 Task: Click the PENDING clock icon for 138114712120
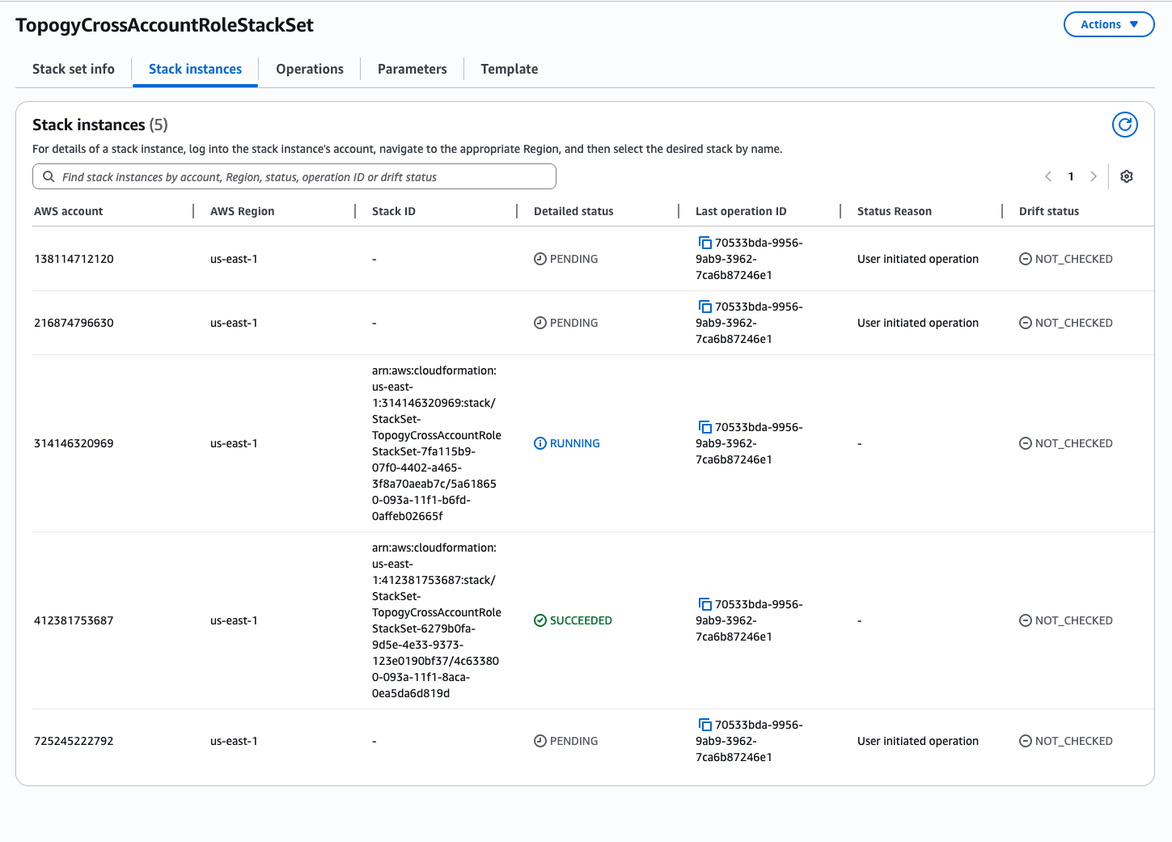click(540, 259)
